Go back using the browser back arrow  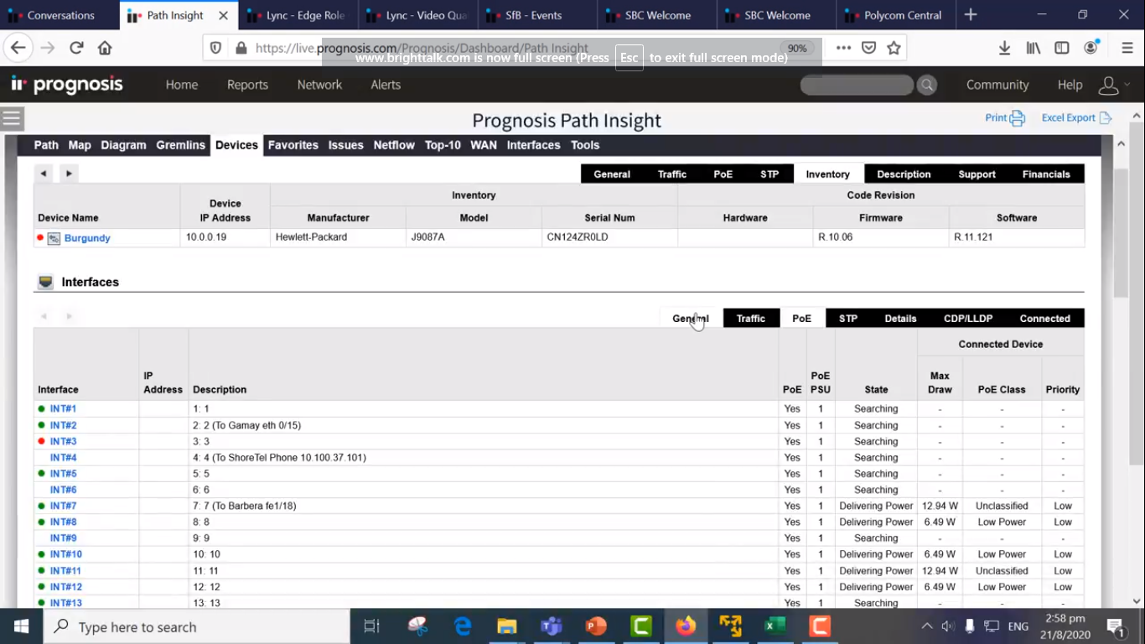pos(18,48)
